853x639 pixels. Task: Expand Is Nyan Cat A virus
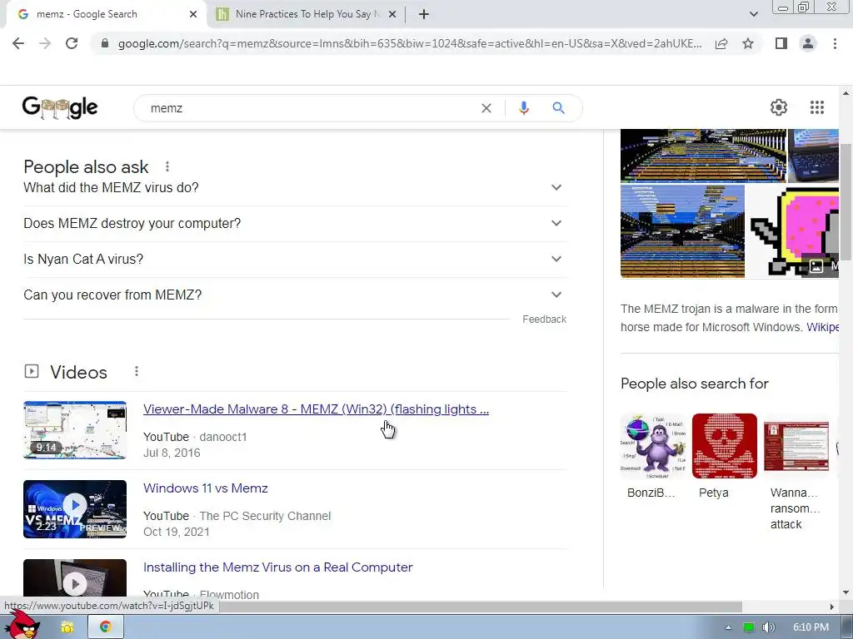295,260
